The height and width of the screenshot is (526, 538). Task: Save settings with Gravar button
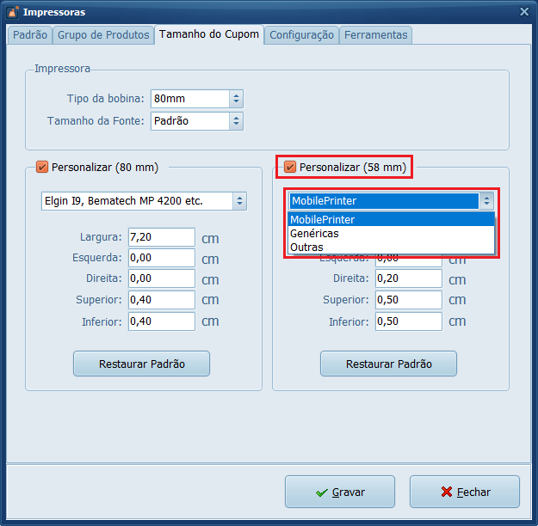tap(340, 492)
